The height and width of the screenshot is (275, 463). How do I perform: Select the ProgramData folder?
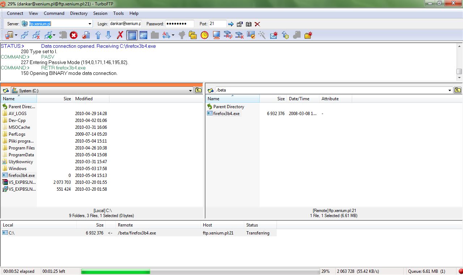click(21, 155)
